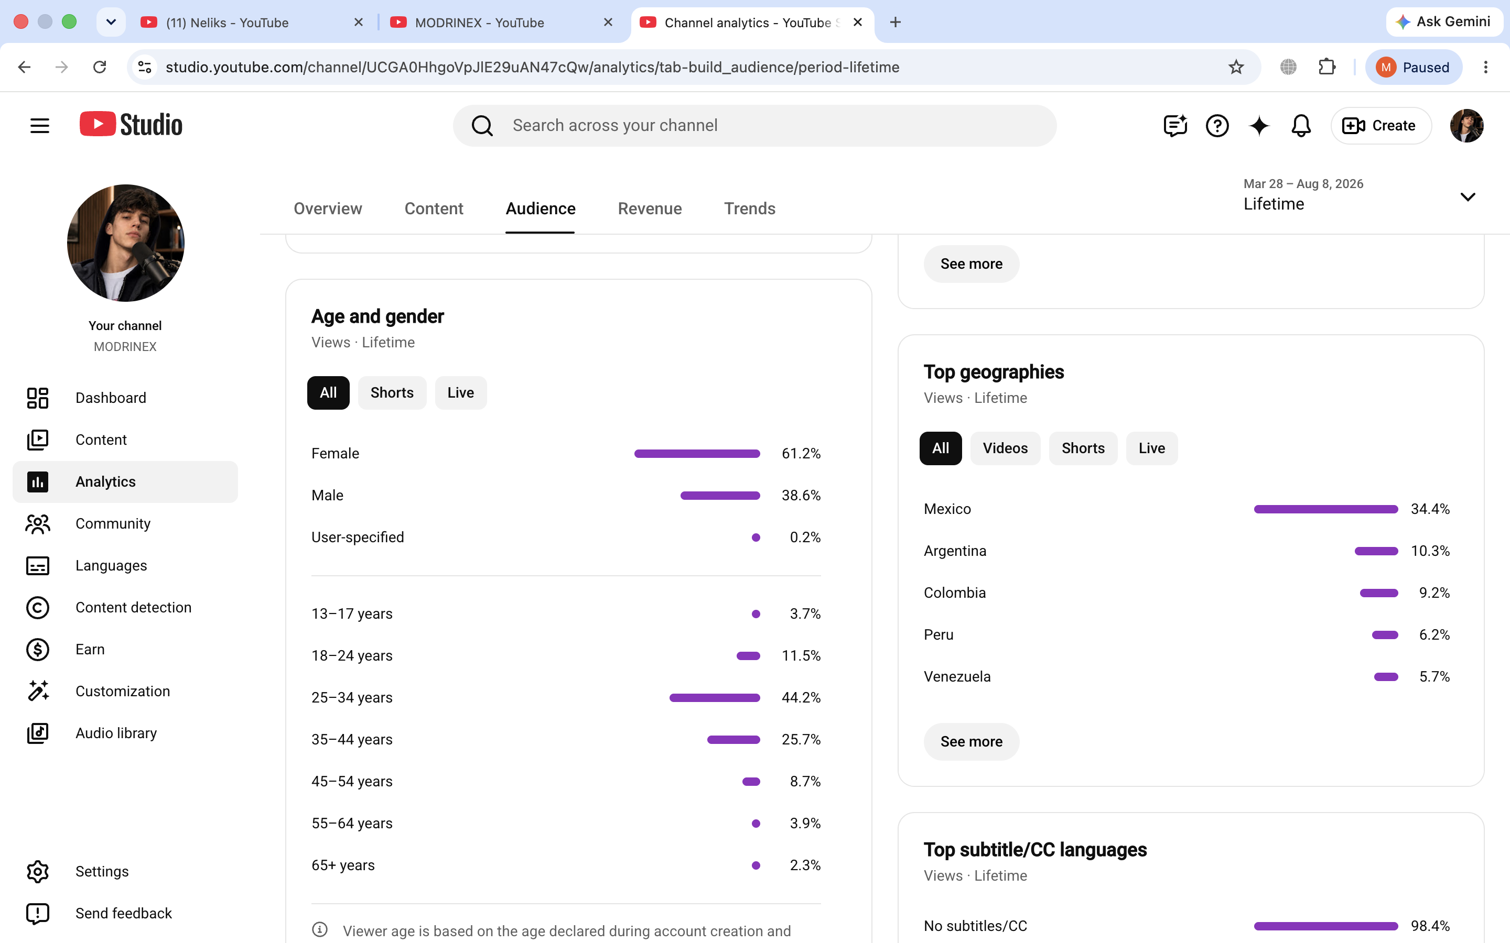Click the address bar URL
Image resolution: width=1510 pixels, height=943 pixels.
point(532,68)
